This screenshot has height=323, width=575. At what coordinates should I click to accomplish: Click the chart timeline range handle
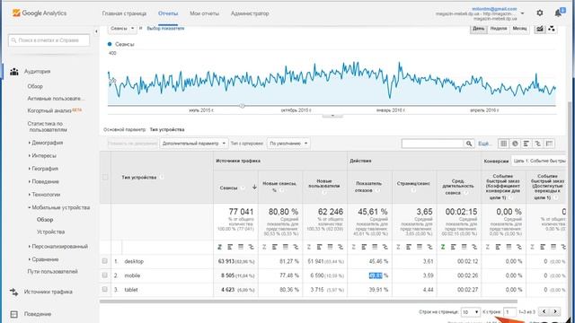click(242, 106)
